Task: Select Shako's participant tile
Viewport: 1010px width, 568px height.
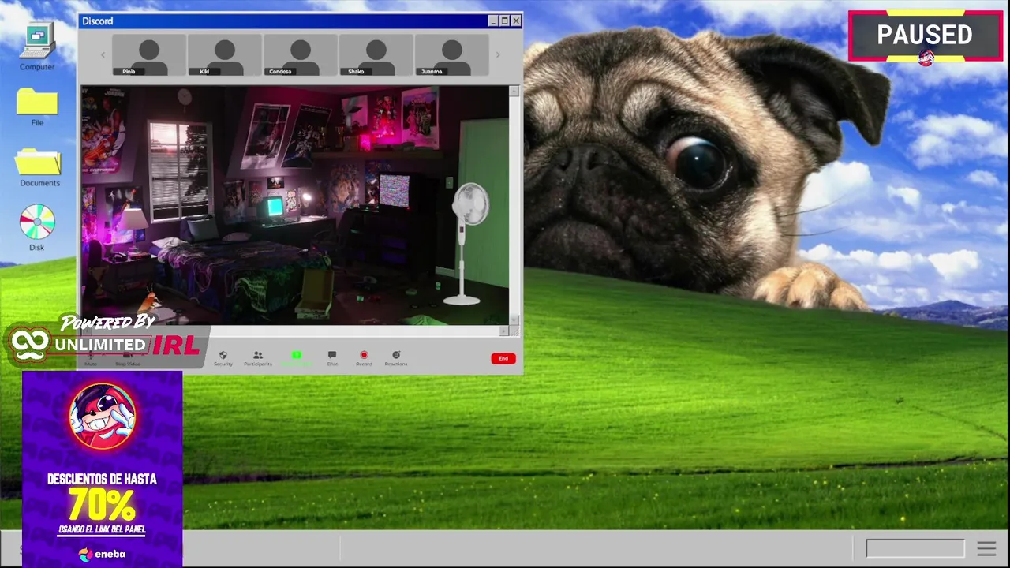Action: coord(376,55)
